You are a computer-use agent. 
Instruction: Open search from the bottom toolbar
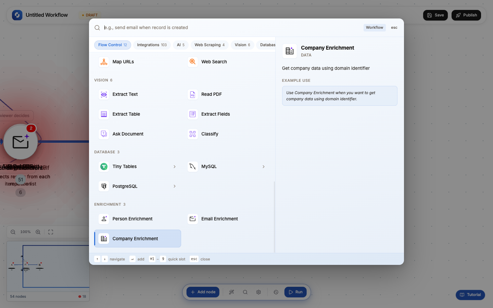[245, 292]
